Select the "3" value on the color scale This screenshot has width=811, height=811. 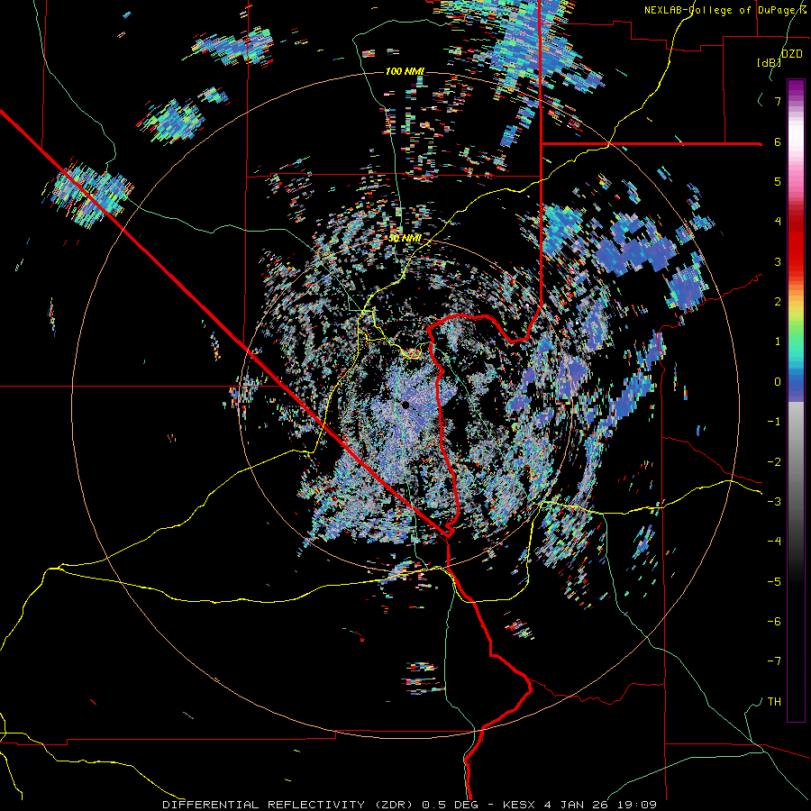(x=778, y=261)
